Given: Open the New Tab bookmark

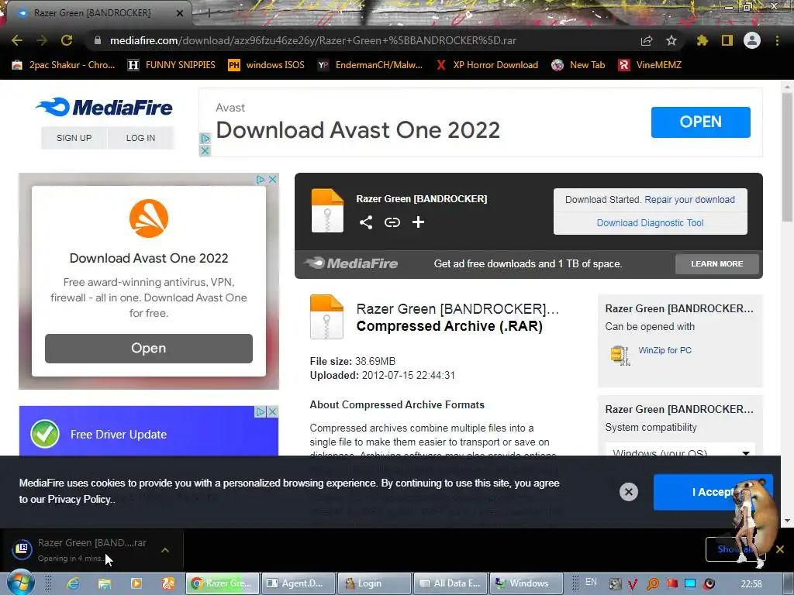Looking at the screenshot, I should tap(578, 65).
